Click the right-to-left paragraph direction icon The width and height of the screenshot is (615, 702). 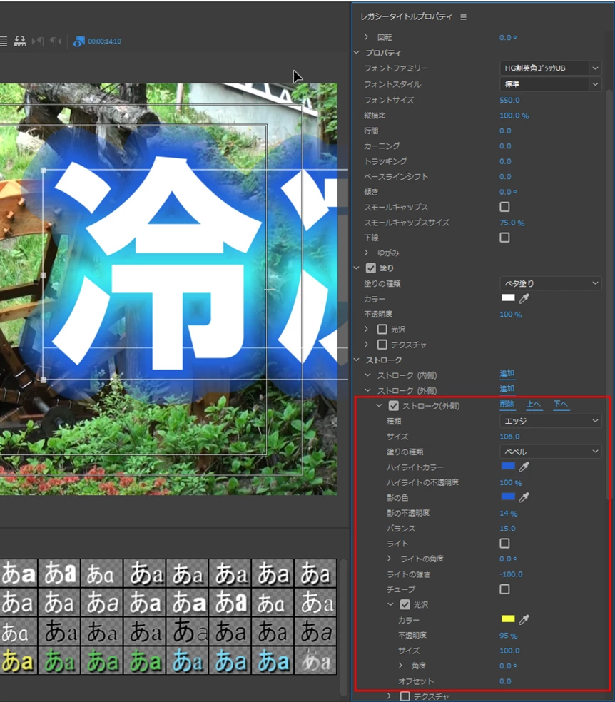click(56, 41)
